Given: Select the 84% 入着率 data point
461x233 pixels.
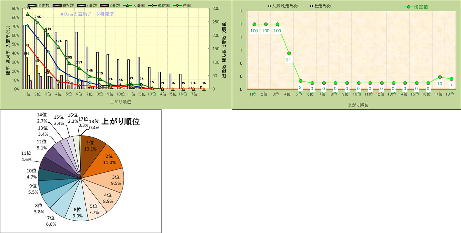Looking at the screenshot, I should click(x=27, y=14).
